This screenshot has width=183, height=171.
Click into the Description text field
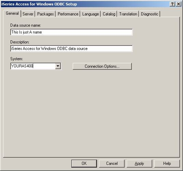[71, 49]
